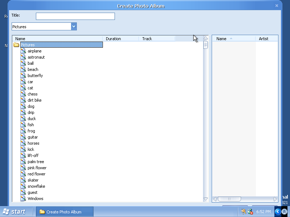Click the dog picture file icon
Viewport: 290px width, 217px height.
point(23,106)
